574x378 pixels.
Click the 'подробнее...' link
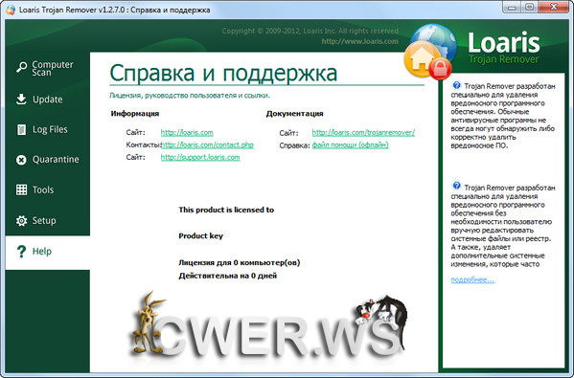pos(472,280)
